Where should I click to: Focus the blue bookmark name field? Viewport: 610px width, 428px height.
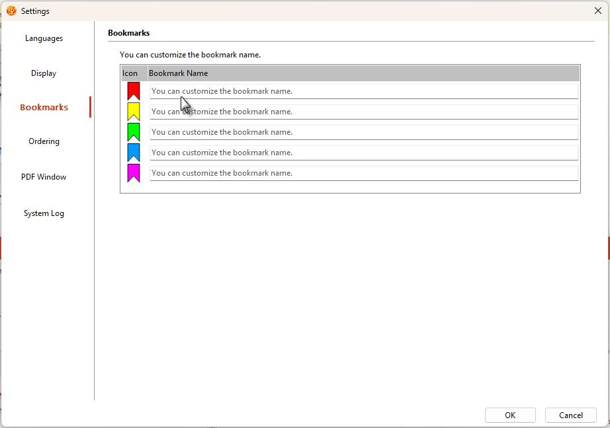pyautogui.click(x=364, y=153)
